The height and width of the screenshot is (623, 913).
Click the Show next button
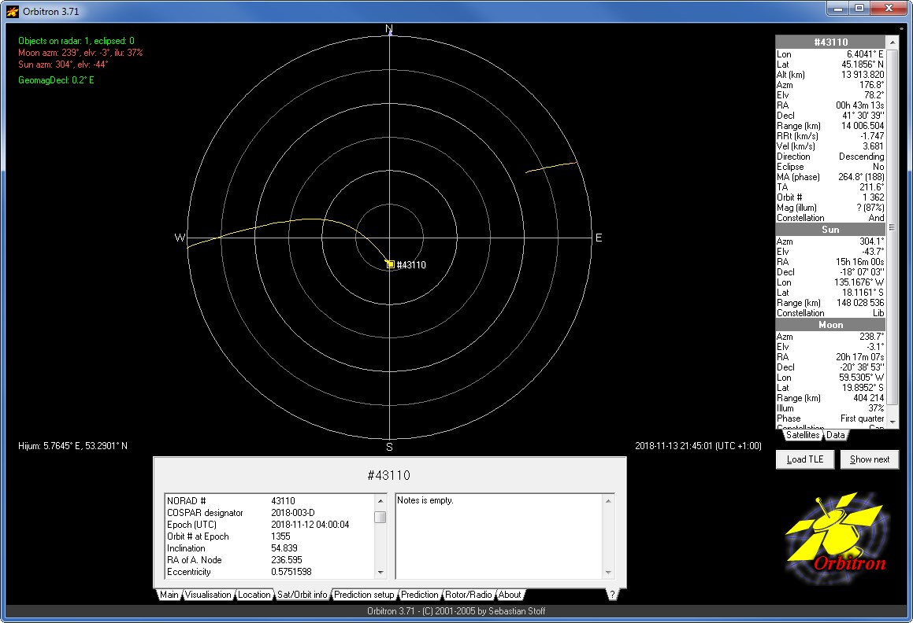pyautogui.click(x=870, y=459)
